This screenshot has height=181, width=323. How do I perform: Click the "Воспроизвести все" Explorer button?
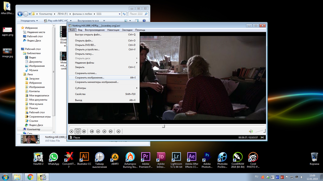[x=88, y=20]
